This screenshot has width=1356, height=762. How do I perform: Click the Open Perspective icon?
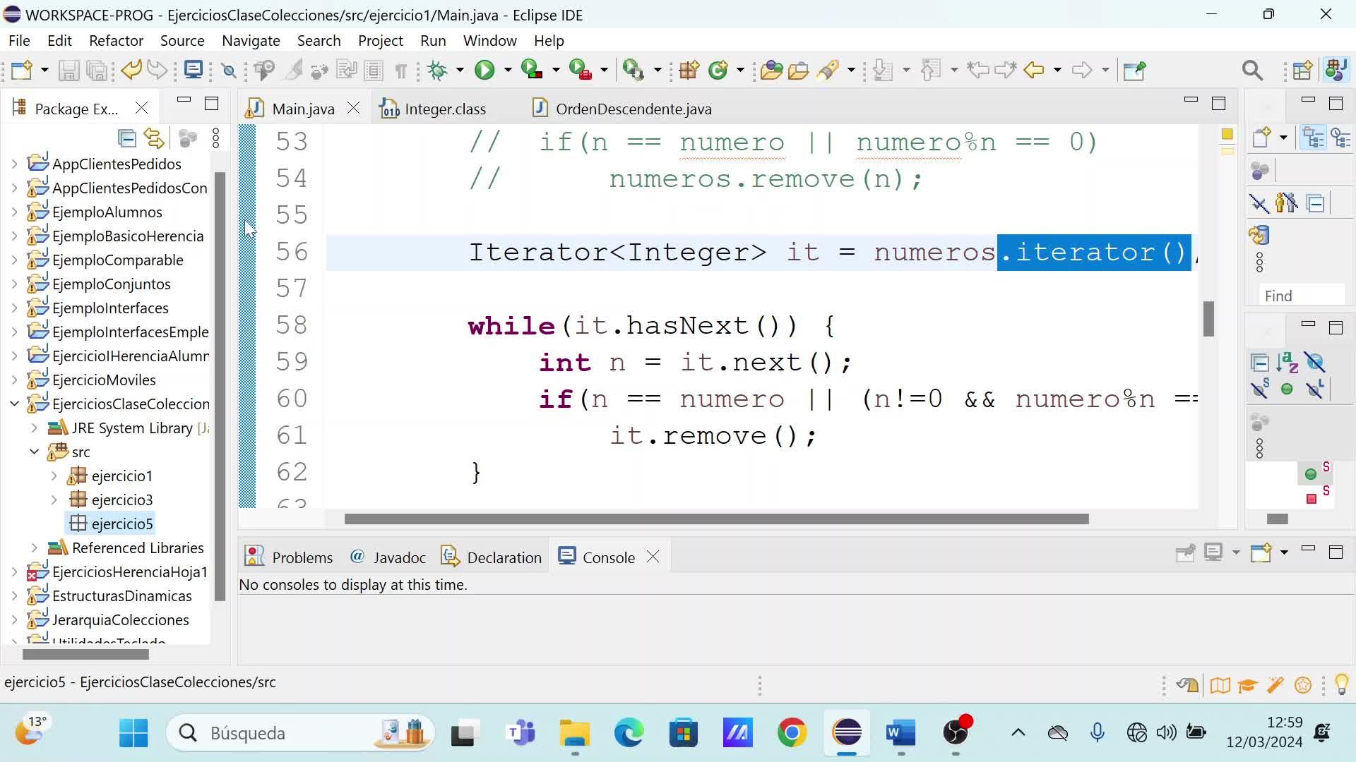[1303, 70]
